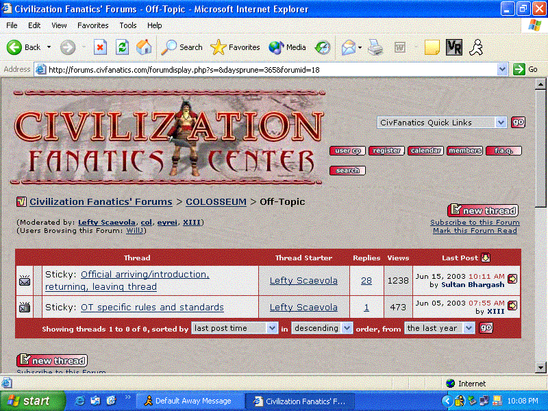Screen dimensions: 548x411
Task: Click go button next to Quick Links
Action: 518,123
